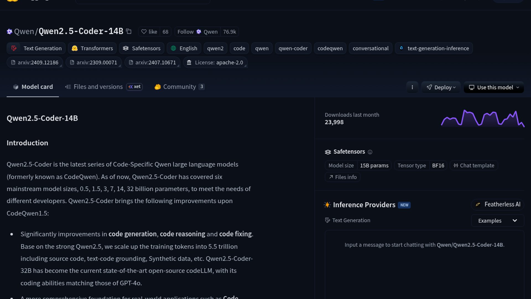
Task: Click the Text Generation task tag
Action: pyautogui.click(x=36, y=48)
